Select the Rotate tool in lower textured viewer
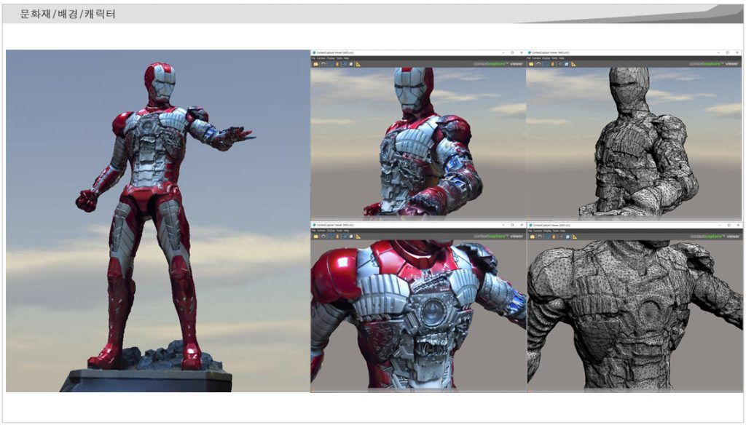The width and height of the screenshot is (746, 425). (x=323, y=237)
